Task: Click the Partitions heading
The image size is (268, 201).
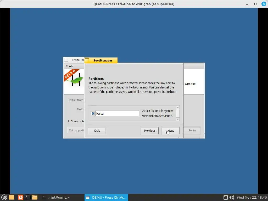Action: point(96,79)
